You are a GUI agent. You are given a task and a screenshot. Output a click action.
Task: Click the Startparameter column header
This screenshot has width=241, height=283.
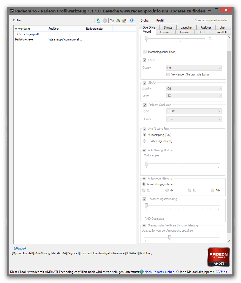98,29
